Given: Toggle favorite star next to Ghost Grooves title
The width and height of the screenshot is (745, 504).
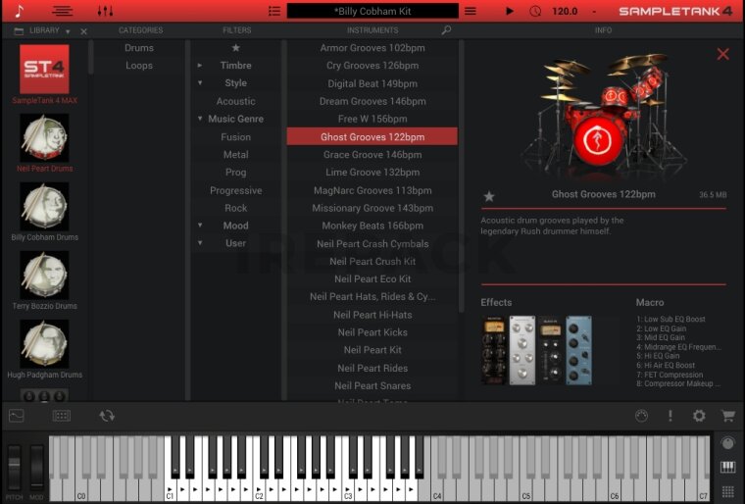Looking at the screenshot, I should [x=489, y=196].
